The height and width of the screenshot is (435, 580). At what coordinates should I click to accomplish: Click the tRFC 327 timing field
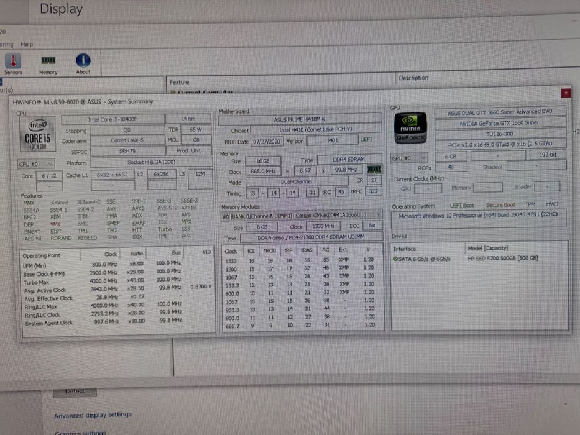coord(373,191)
